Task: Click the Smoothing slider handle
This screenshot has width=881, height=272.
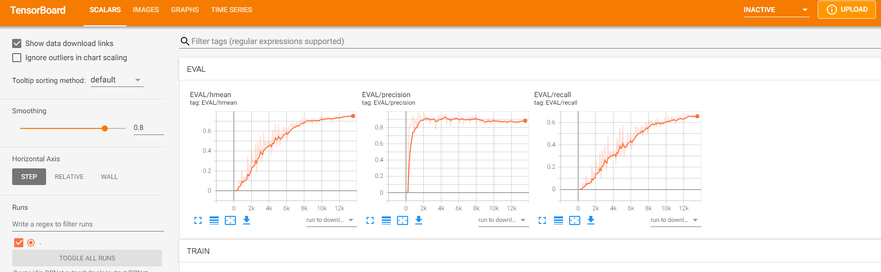Action: pyautogui.click(x=105, y=128)
